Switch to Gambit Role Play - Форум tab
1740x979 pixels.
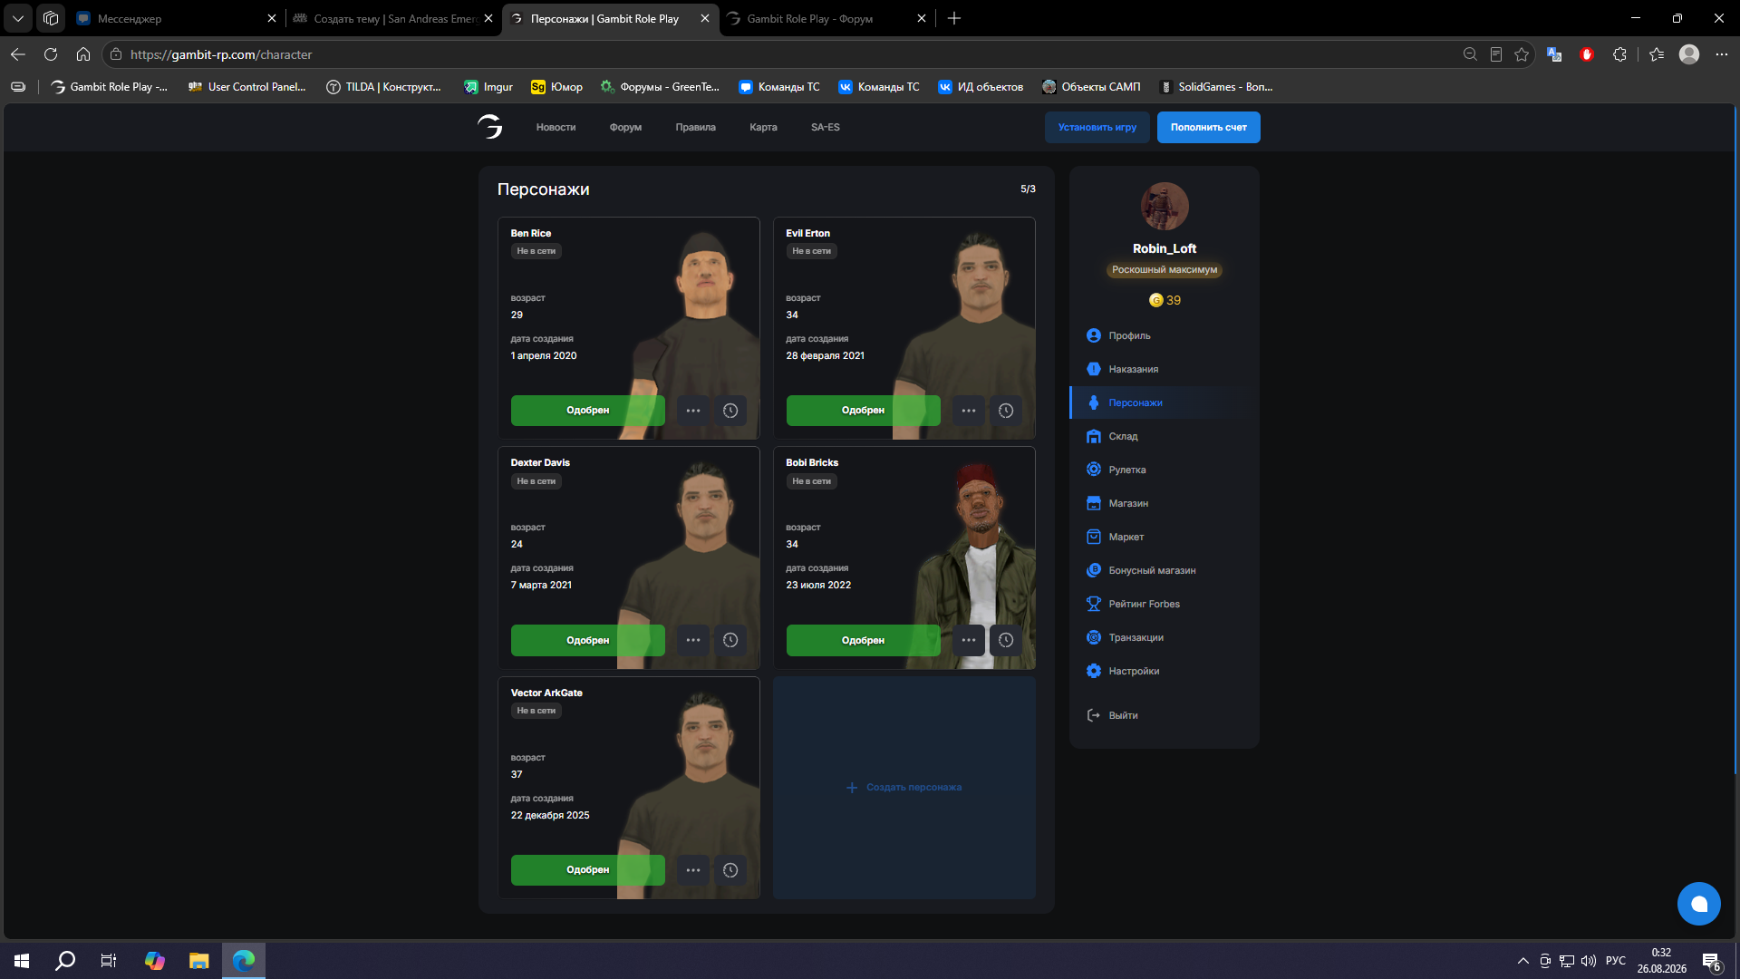(x=827, y=18)
